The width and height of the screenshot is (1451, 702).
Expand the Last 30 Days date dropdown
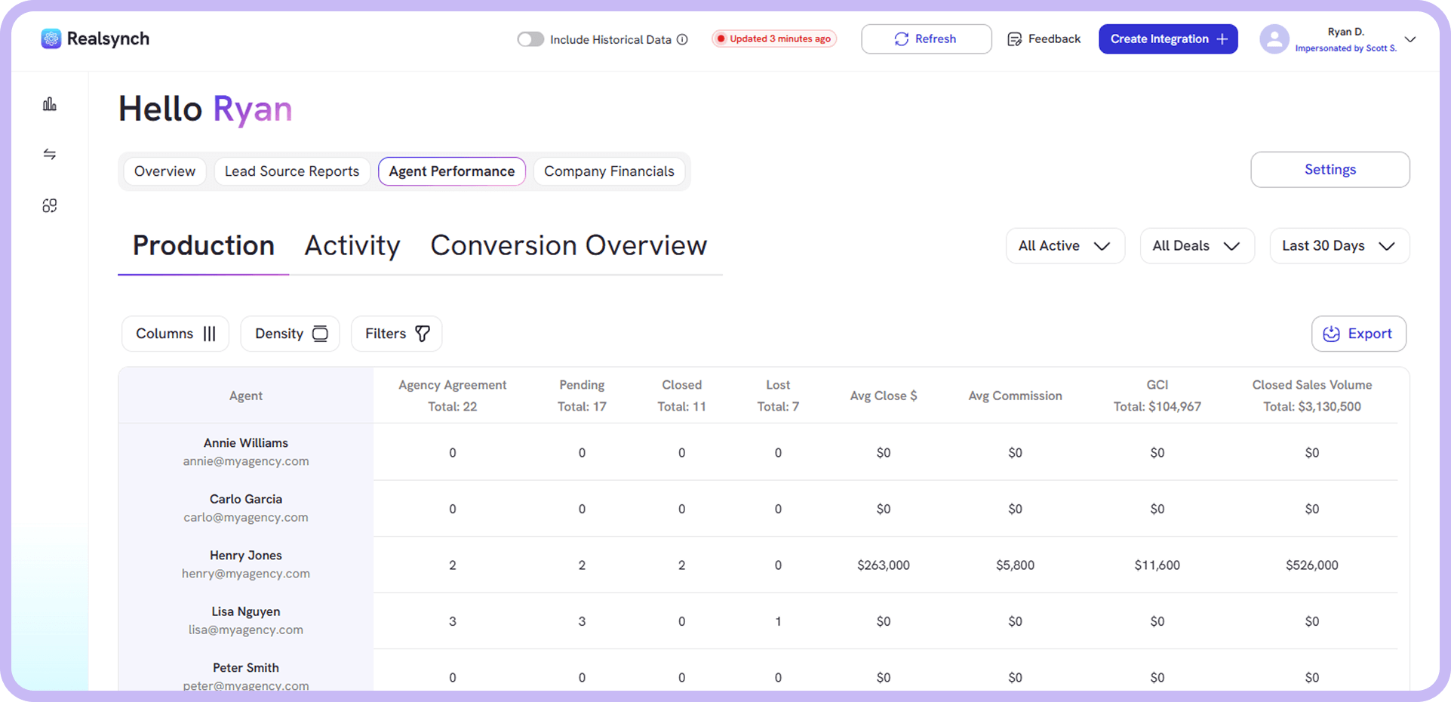coord(1339,246)
